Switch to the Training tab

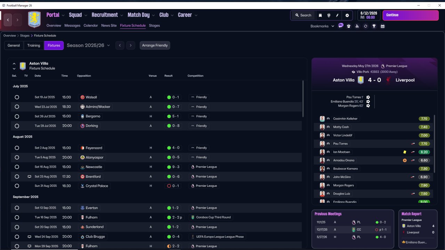[x=34, y=45]
